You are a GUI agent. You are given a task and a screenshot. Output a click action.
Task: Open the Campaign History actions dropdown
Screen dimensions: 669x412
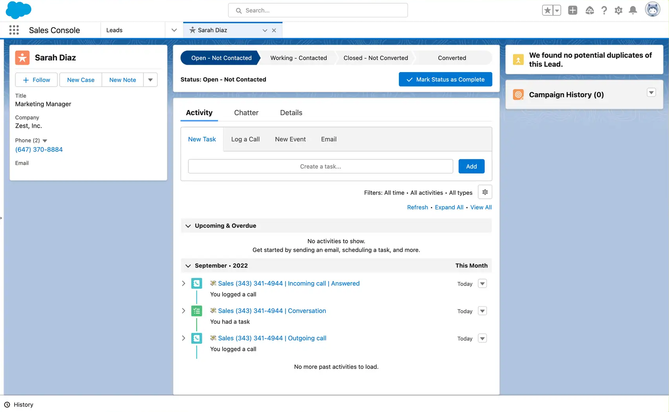pyautogui.click(x=651, y=93)
